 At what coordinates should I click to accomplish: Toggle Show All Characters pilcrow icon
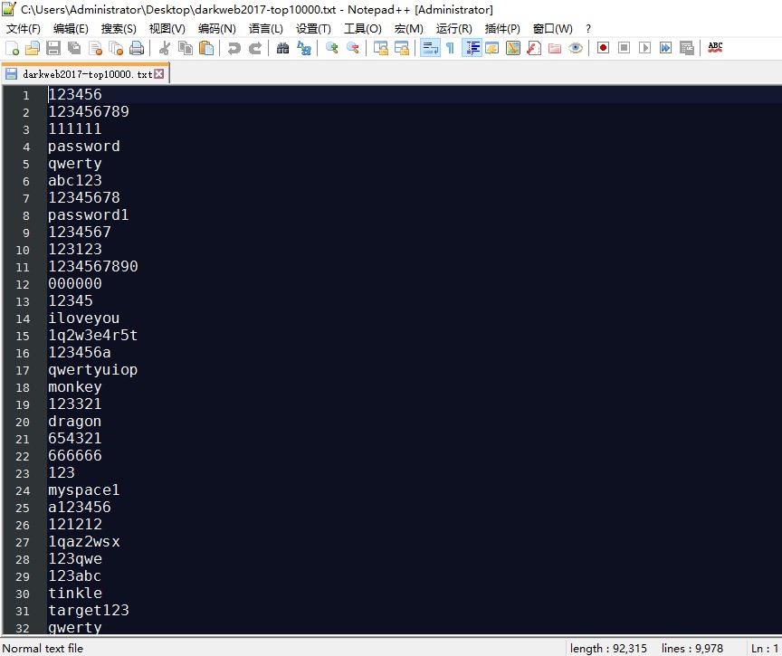451,48
